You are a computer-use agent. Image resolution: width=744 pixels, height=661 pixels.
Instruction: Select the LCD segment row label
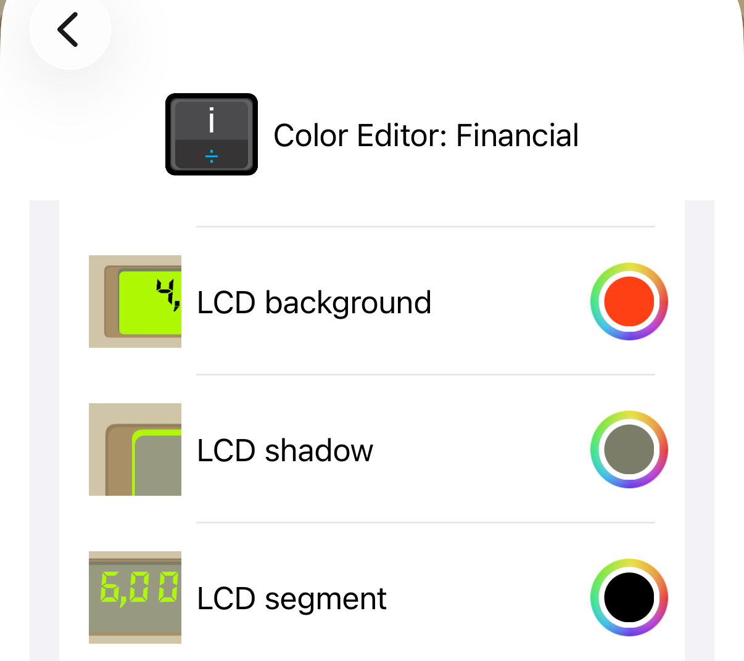pyautogui.click(x=292, y=599)
